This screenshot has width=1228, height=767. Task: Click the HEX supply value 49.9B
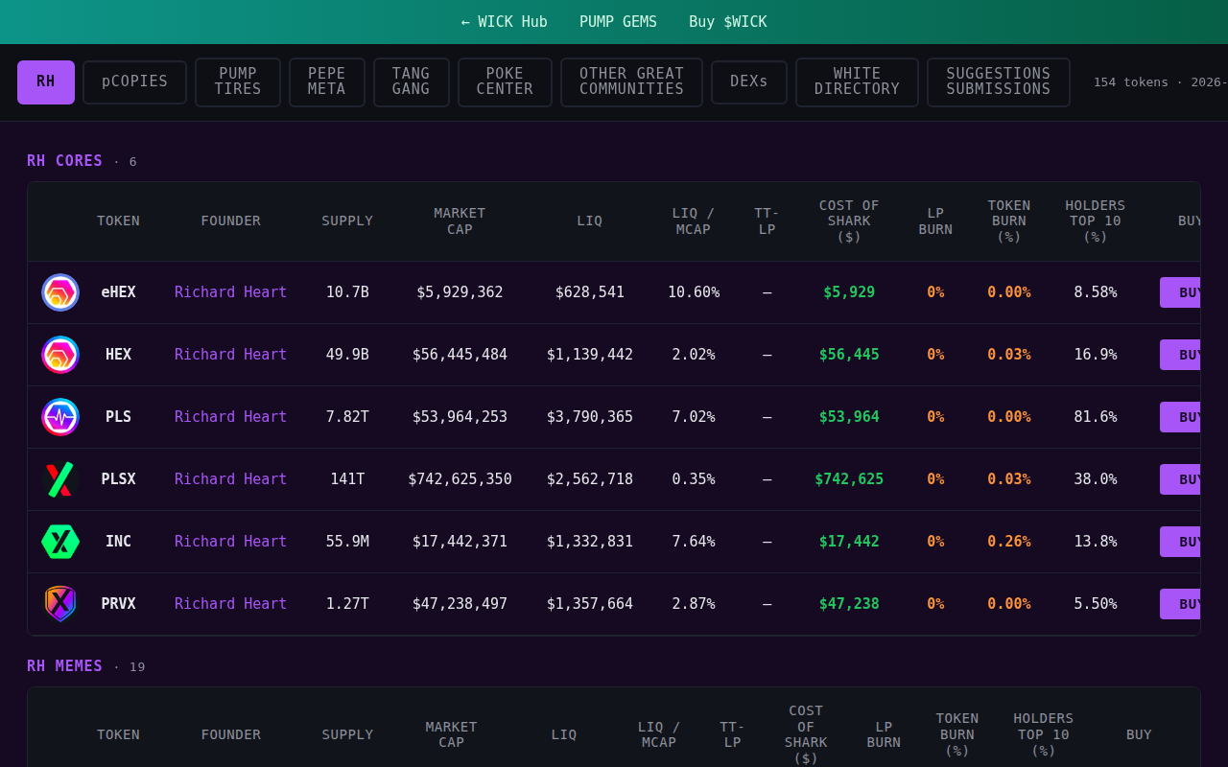(347, 355)
